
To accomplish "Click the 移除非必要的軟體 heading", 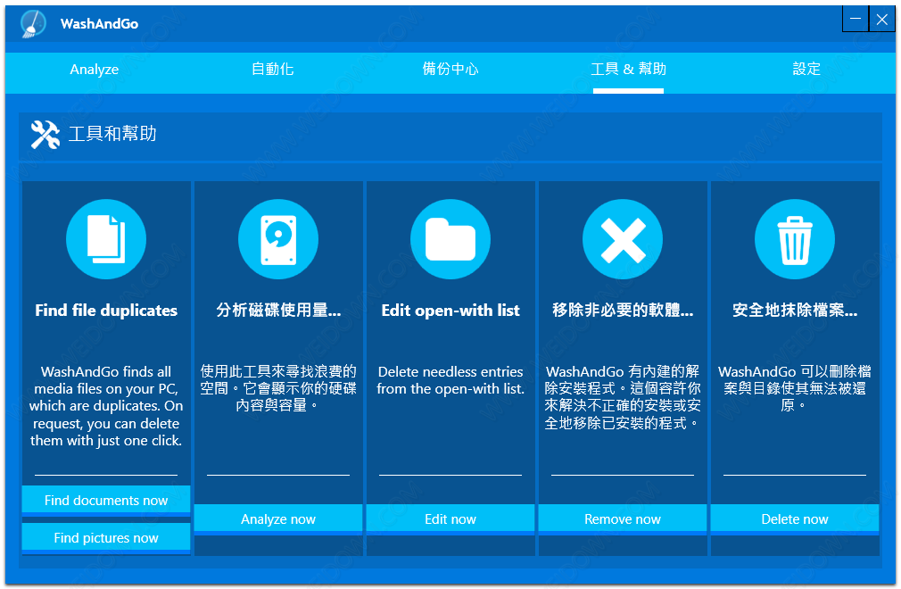I will (623, 311).
